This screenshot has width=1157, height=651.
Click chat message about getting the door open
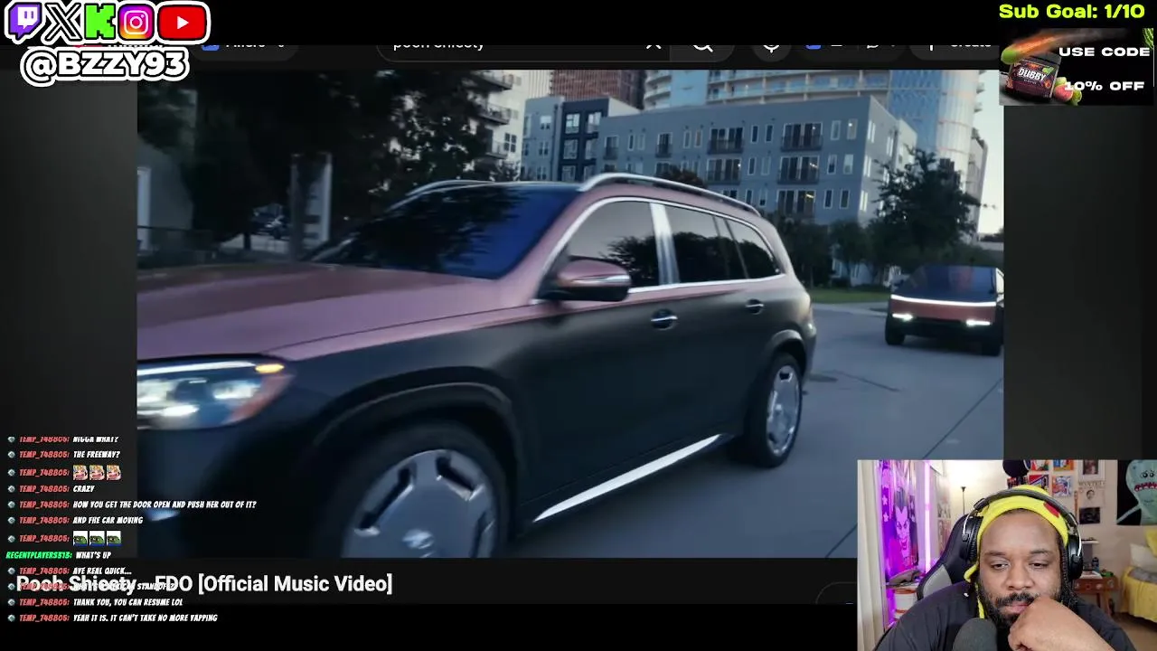[x=165, y=505]
